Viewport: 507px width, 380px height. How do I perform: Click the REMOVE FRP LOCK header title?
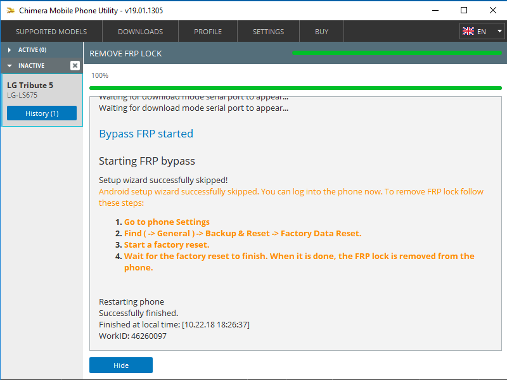[x=125, y=54]
